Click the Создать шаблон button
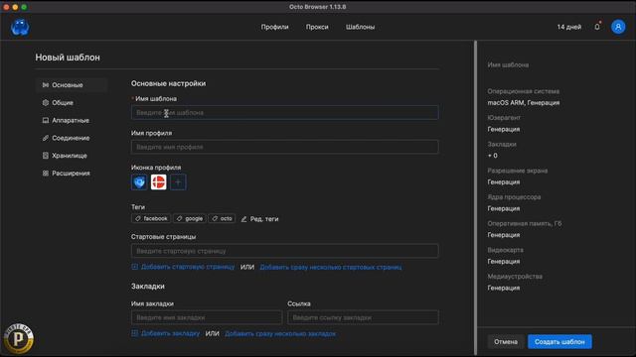Screen dimensions: 636x357 tap(559, 341)
